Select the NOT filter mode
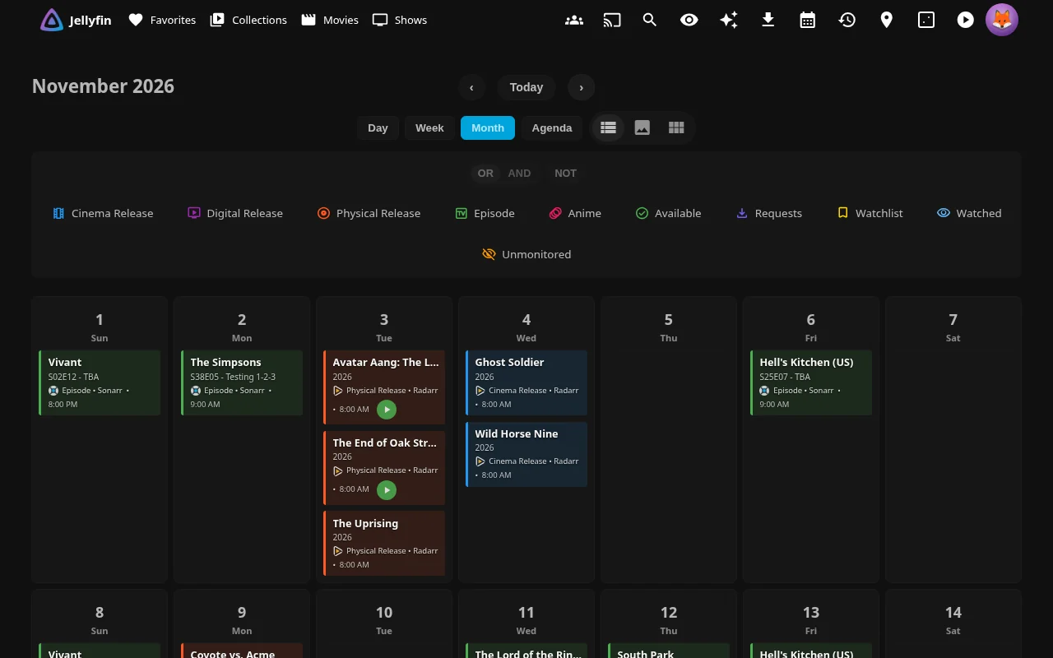Screen dimensions: 1053x658 click(565, 173)
